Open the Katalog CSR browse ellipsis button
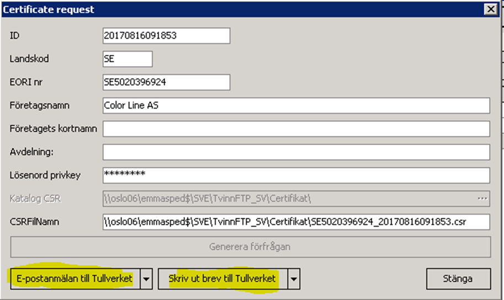Viewport: 504px width, 300px height. [x=482, y=199]
